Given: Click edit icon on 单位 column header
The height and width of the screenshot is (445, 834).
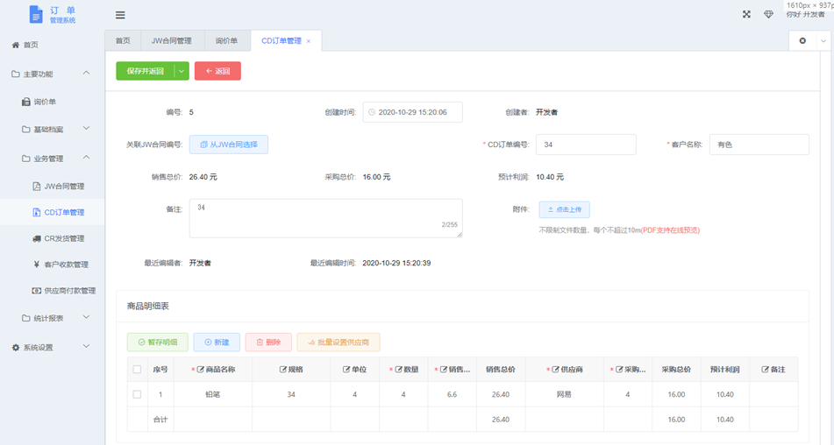Looking at the screenshot, I should click(346, 370).
